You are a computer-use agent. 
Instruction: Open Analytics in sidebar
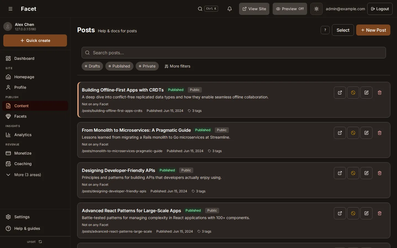35,135
